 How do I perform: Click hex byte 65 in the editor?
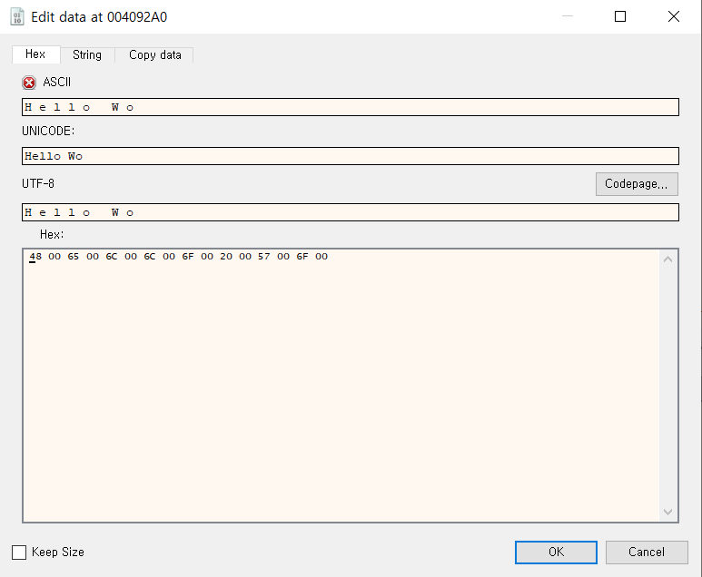click(x=74, y=257)
